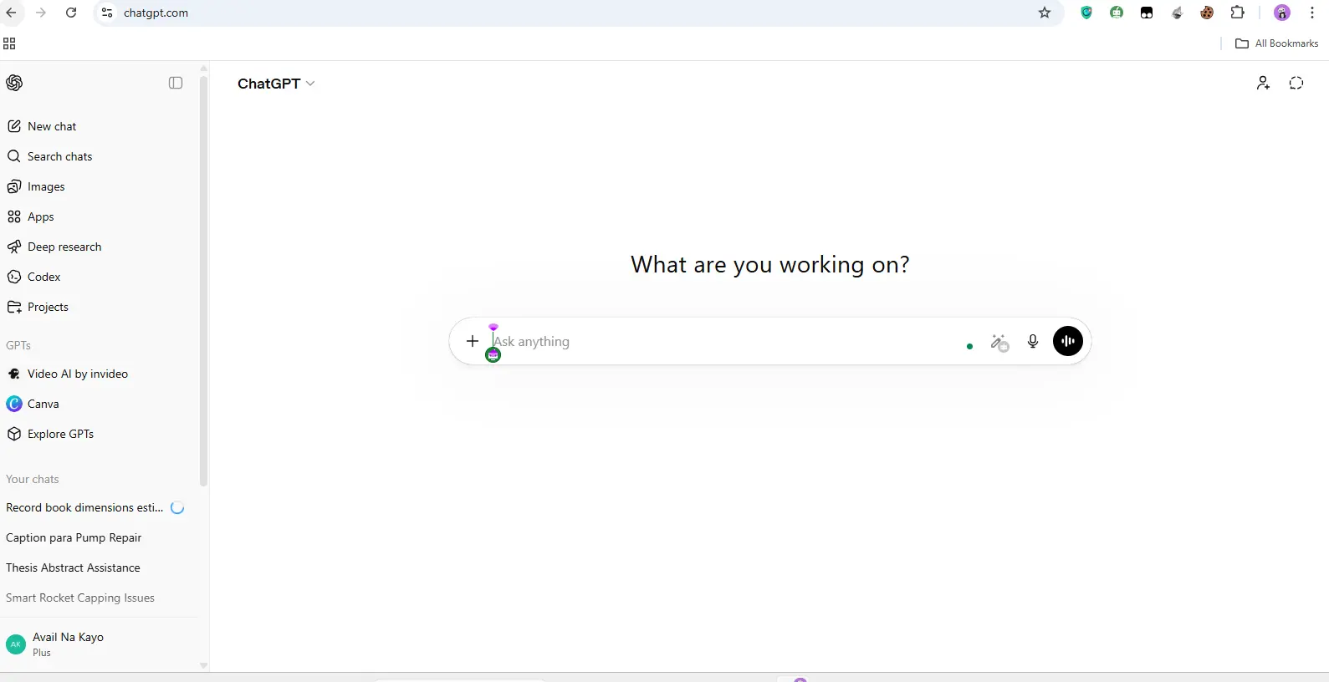Reload the page
Screen dimensions: 1329x682
[71, 13]
